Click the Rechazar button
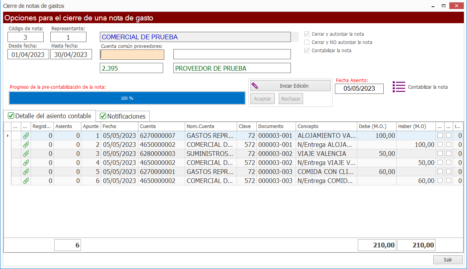The image size is (467, 269). point(291,99)
